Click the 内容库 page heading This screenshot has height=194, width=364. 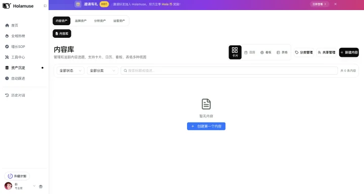[x=64, y=49]
